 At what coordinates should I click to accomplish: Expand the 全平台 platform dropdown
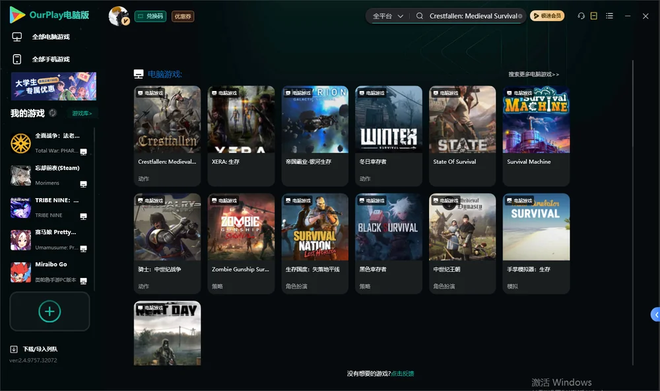(x=387, y=16)
